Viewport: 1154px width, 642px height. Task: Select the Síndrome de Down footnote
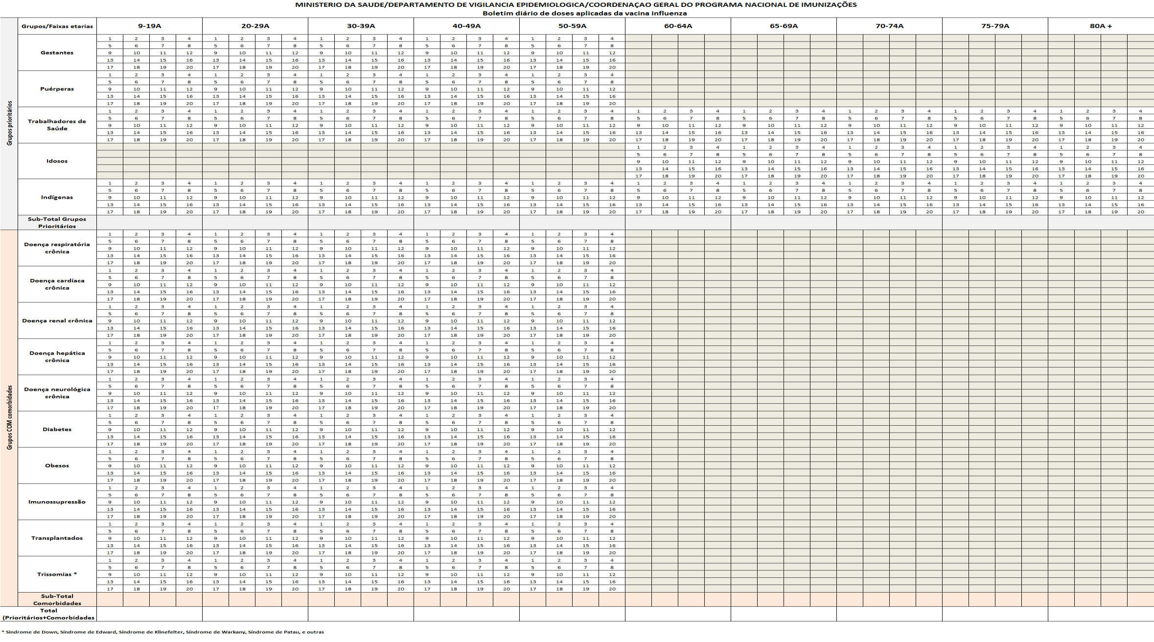163,632
